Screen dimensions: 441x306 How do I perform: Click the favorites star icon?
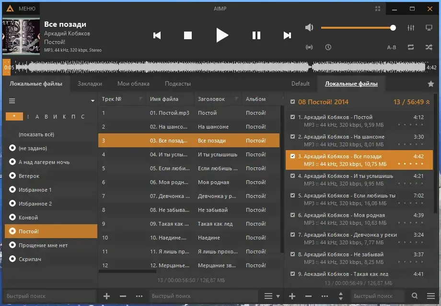pos(430,84)
